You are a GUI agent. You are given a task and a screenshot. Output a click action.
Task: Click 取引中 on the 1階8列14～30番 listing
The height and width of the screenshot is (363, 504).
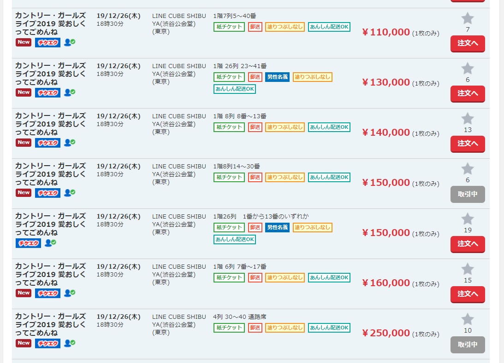[x=468, y=194]
